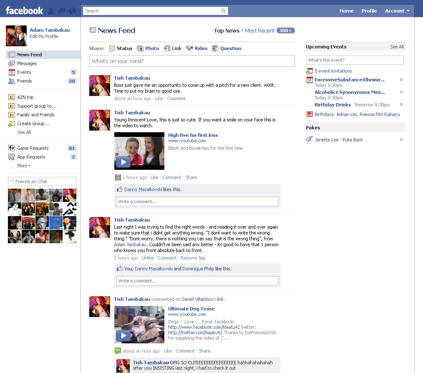Open messages icon in top bar
The width and height of the screenshot is (423, 373).
point(62,11)
